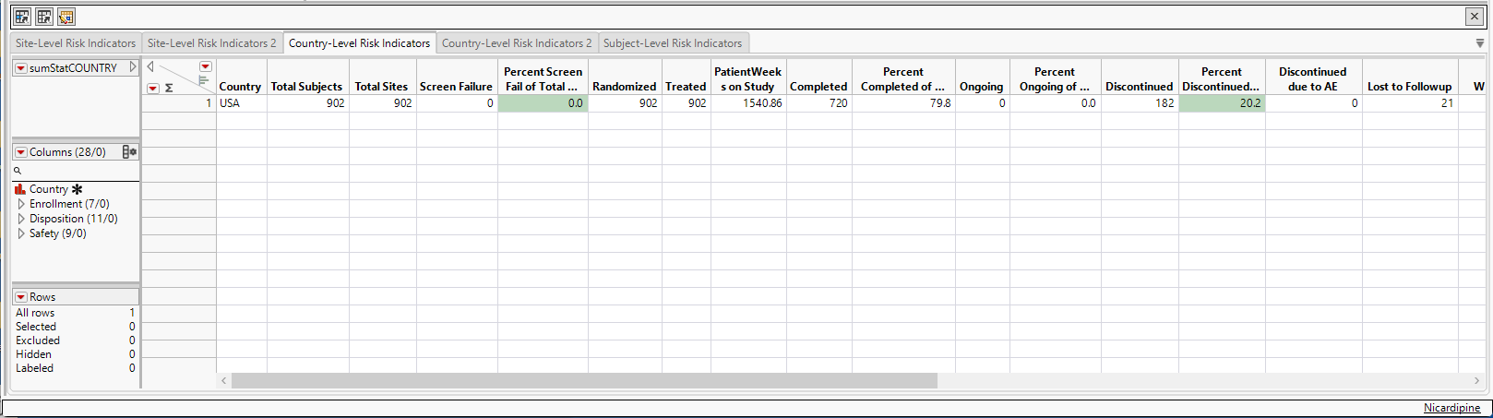Screen dimensions: 1493x418
Task: Select the PatientWeeks on Study column header
Action: click(748, 78)
